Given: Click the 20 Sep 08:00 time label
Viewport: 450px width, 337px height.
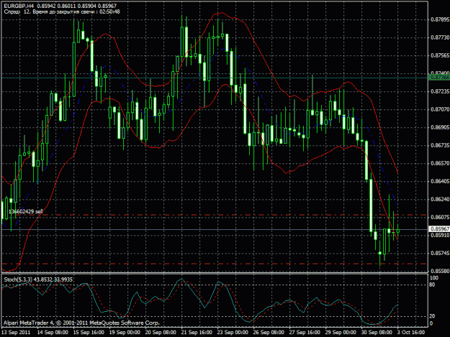Looking at the screenshot, I should [x=161, y=333].
